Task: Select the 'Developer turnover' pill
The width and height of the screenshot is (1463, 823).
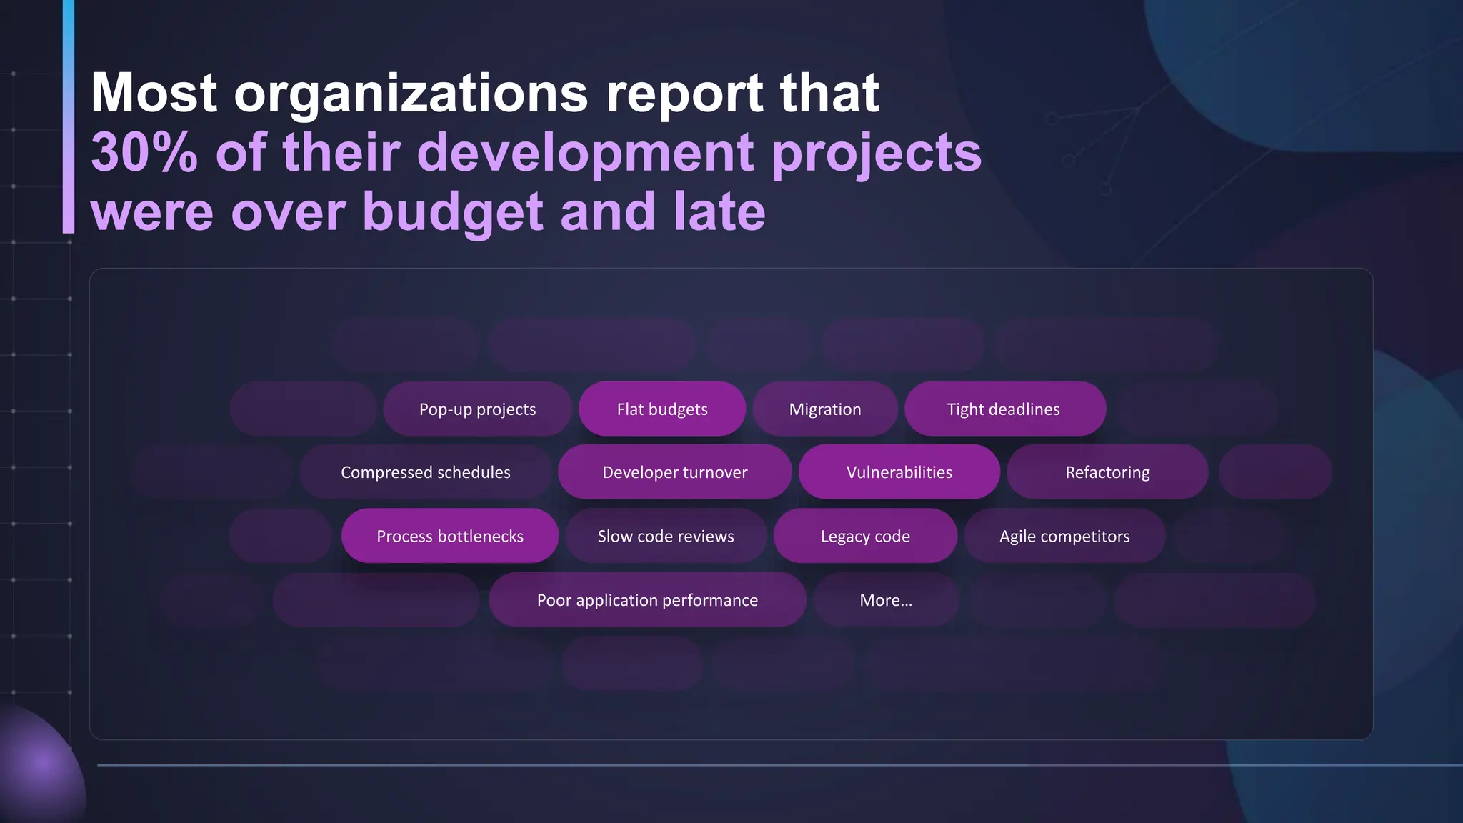Action: (674, 472)
